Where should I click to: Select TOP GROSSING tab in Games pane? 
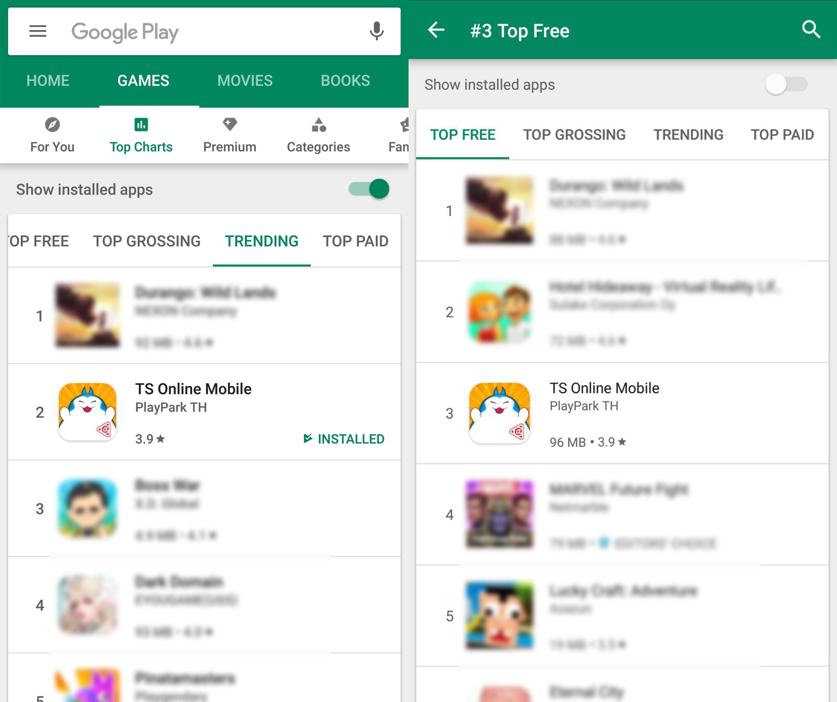coord(147,241)
